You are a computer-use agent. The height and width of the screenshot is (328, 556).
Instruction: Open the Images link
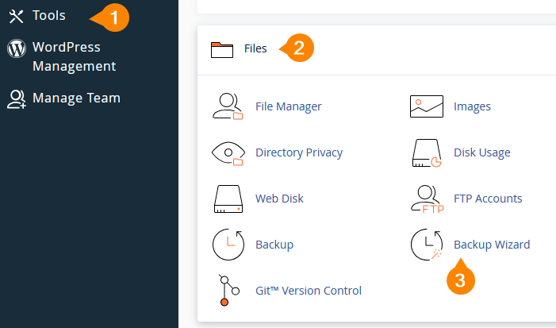[472, 106]
